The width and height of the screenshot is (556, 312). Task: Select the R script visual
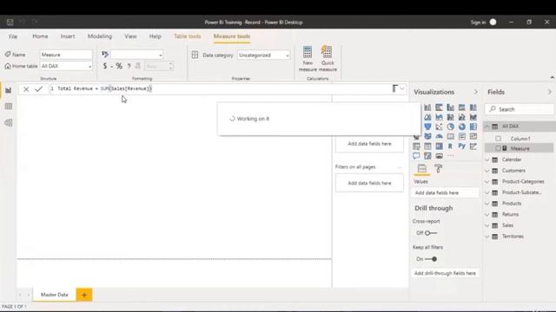450,146
